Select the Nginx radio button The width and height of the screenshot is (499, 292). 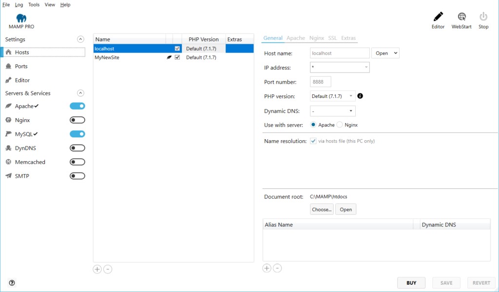click(x=340, y=125)
